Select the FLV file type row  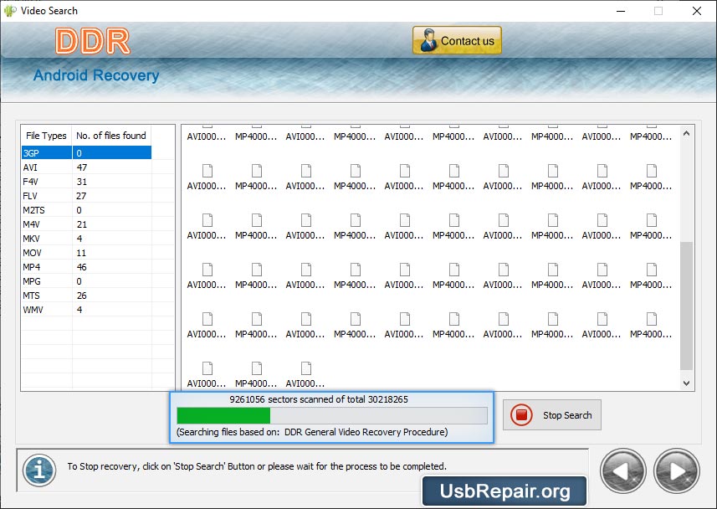pos(86,195)
